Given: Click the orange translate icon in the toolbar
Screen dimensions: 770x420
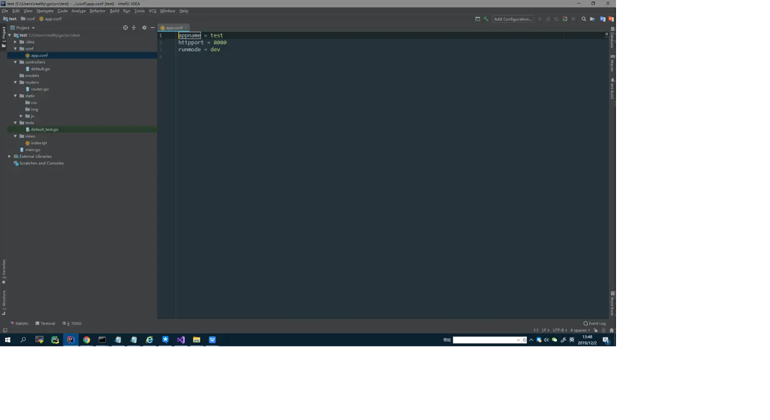Looking at the screenshot, I should pos(611,19).
